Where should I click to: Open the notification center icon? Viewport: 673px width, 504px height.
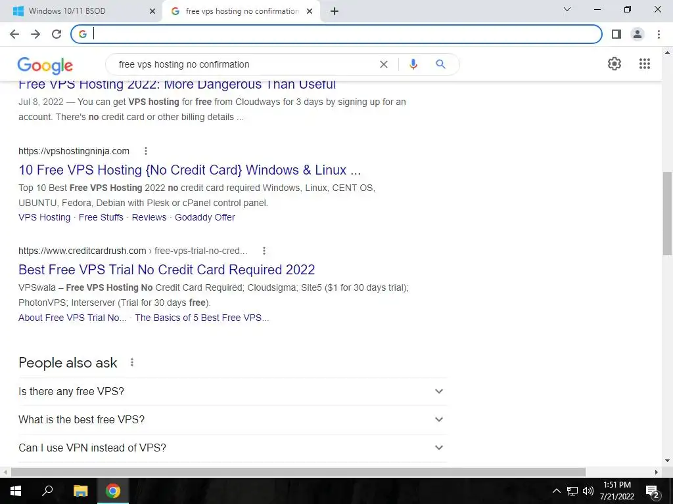pyautogui.click(x=653, y=491)
